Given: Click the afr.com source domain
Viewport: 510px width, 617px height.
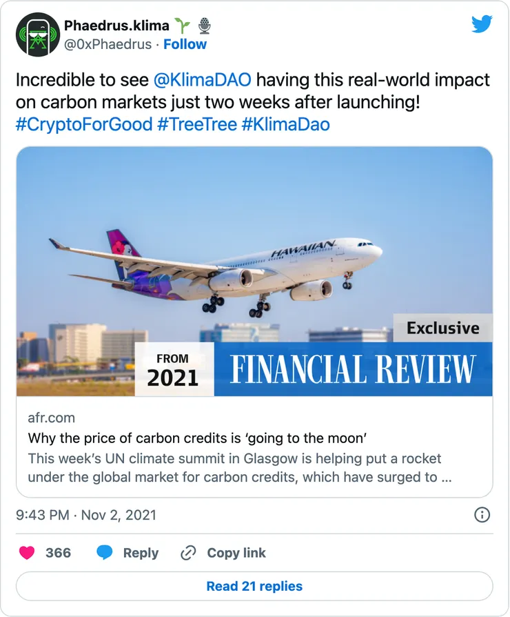Looking at the screenshot, I should tap(52, 418).
